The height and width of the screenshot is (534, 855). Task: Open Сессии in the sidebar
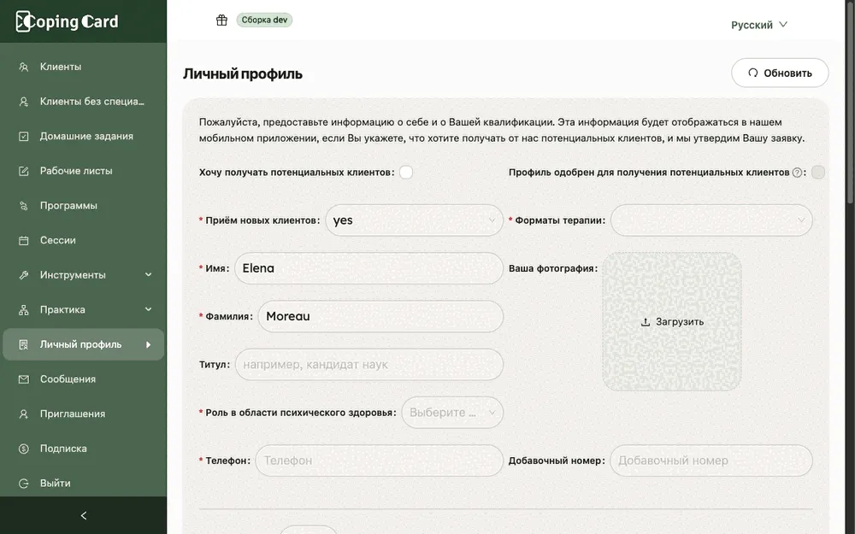84,240
